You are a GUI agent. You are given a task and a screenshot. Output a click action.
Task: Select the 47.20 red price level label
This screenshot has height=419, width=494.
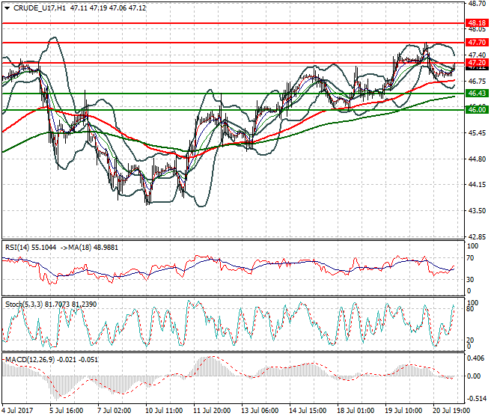point(477,62)
